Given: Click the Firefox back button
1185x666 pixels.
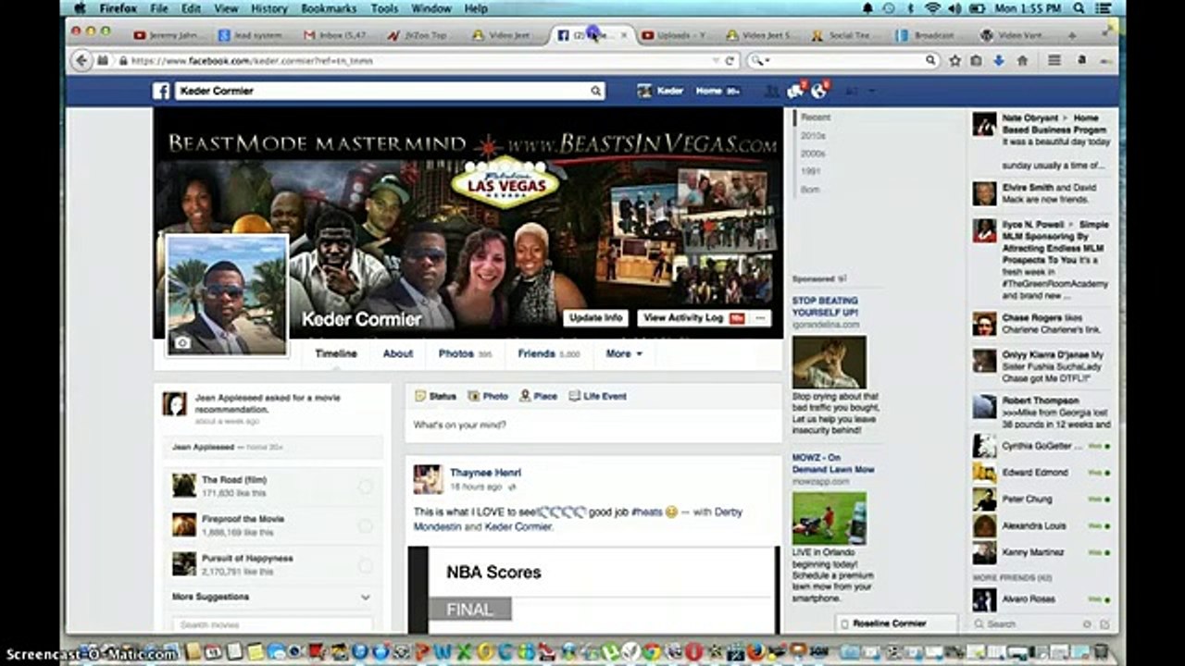Looking at the screenshot, I should click(x=81, y=60).
